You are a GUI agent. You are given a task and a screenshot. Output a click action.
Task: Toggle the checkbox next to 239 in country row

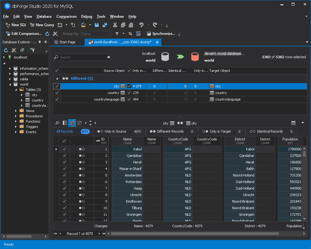129,93
